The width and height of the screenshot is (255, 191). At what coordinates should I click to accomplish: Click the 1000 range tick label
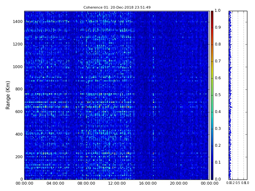(18, 67)
